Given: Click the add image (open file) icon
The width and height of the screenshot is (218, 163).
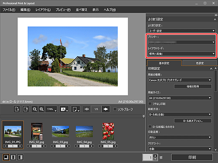Looking at the screenshot, I should pyautogui.click(x=17, y=109).
